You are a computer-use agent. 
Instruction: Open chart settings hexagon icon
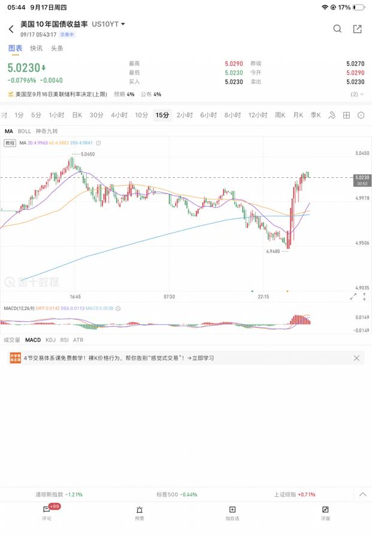(361, 115)
